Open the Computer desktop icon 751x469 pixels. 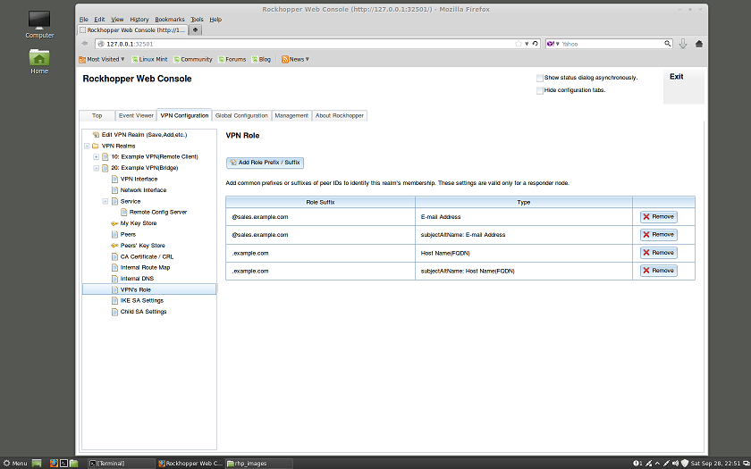39,21
